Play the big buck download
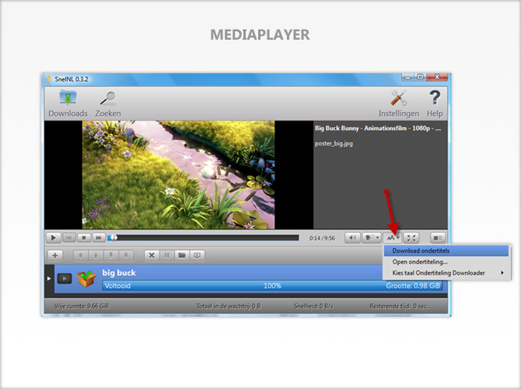Screen dimensions: 521x389 click(65, 279)
